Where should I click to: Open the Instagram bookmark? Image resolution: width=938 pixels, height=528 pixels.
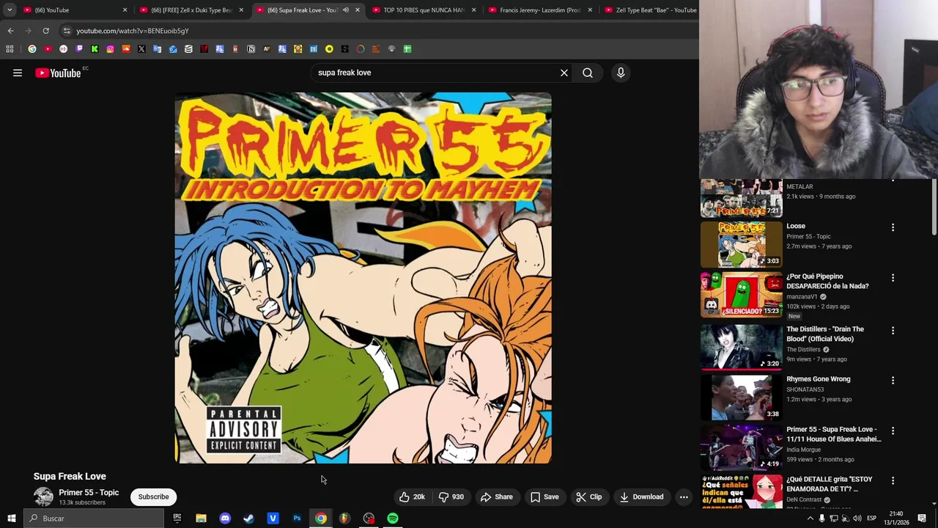(x=110, y=49)
